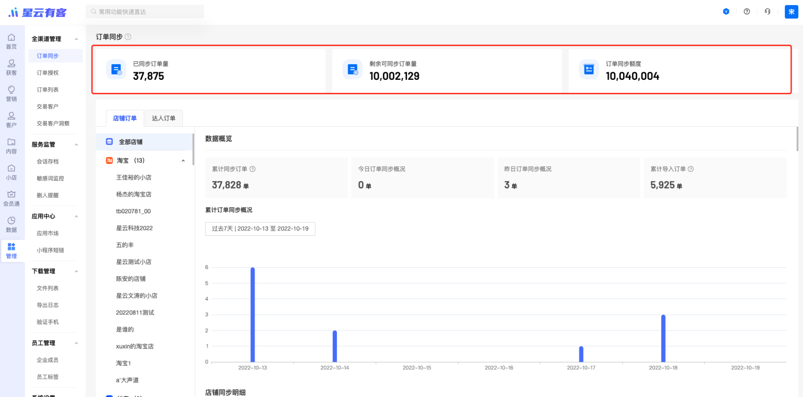Open the 小店 shop sidebar icon
This screenshot has width=803, height=397.
click(x=12, y=172)
